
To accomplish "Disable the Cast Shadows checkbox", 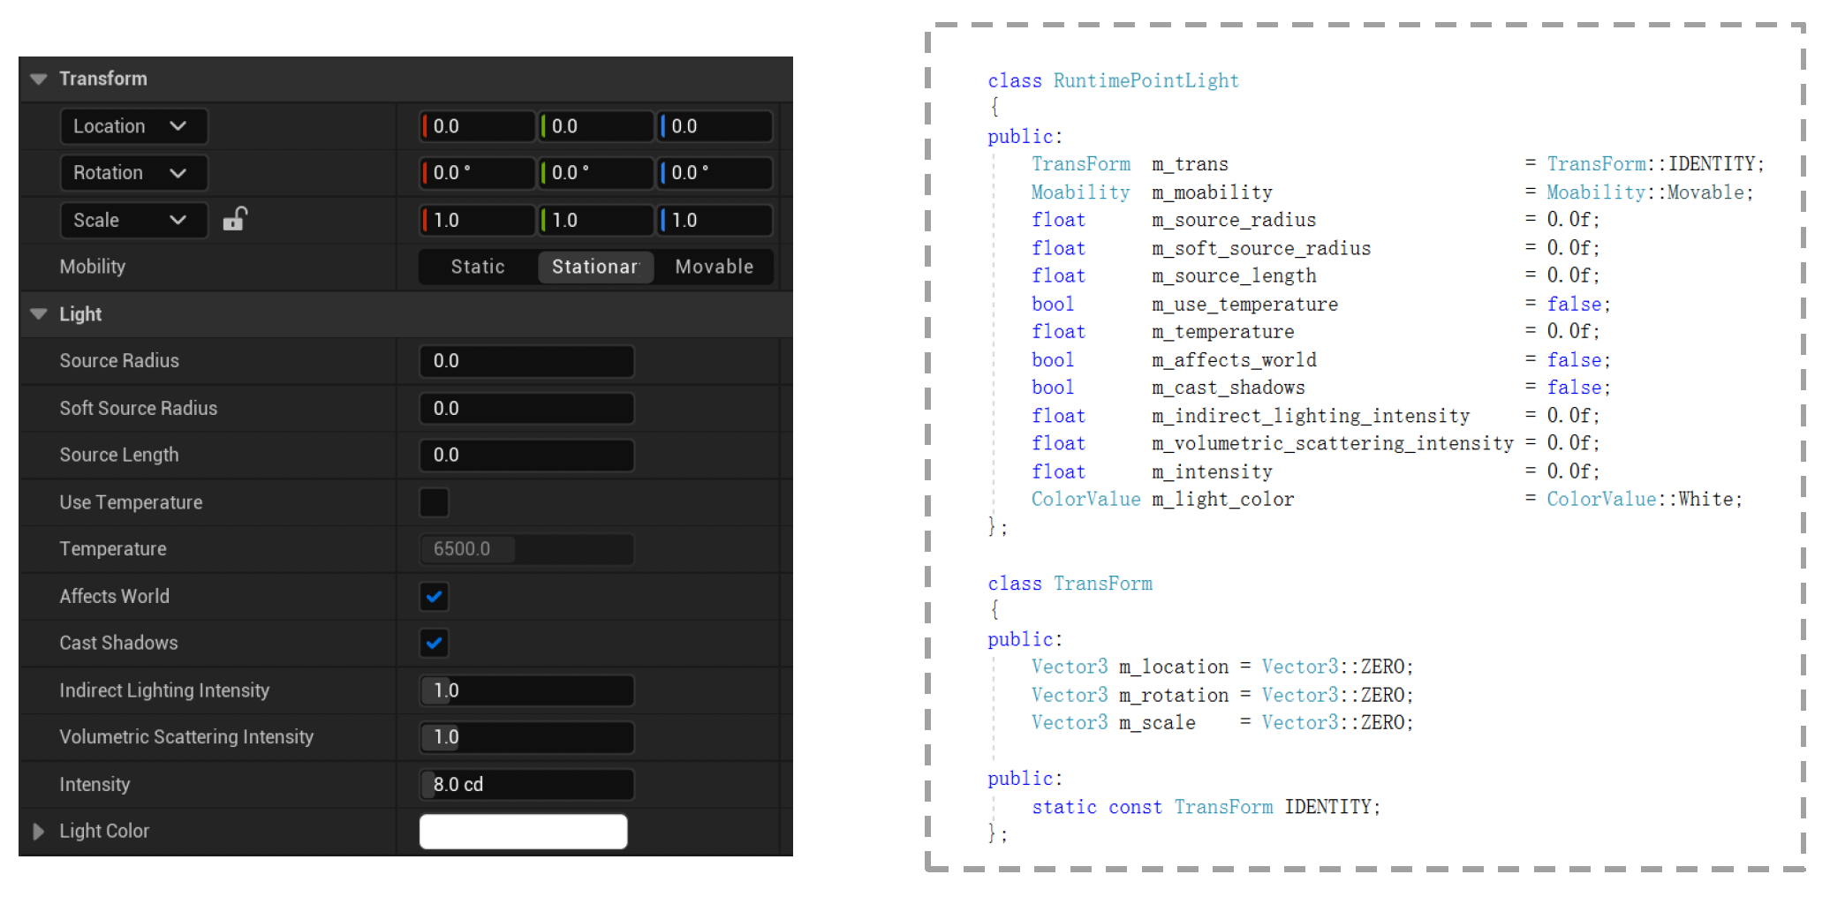I will tap(434, 644).
